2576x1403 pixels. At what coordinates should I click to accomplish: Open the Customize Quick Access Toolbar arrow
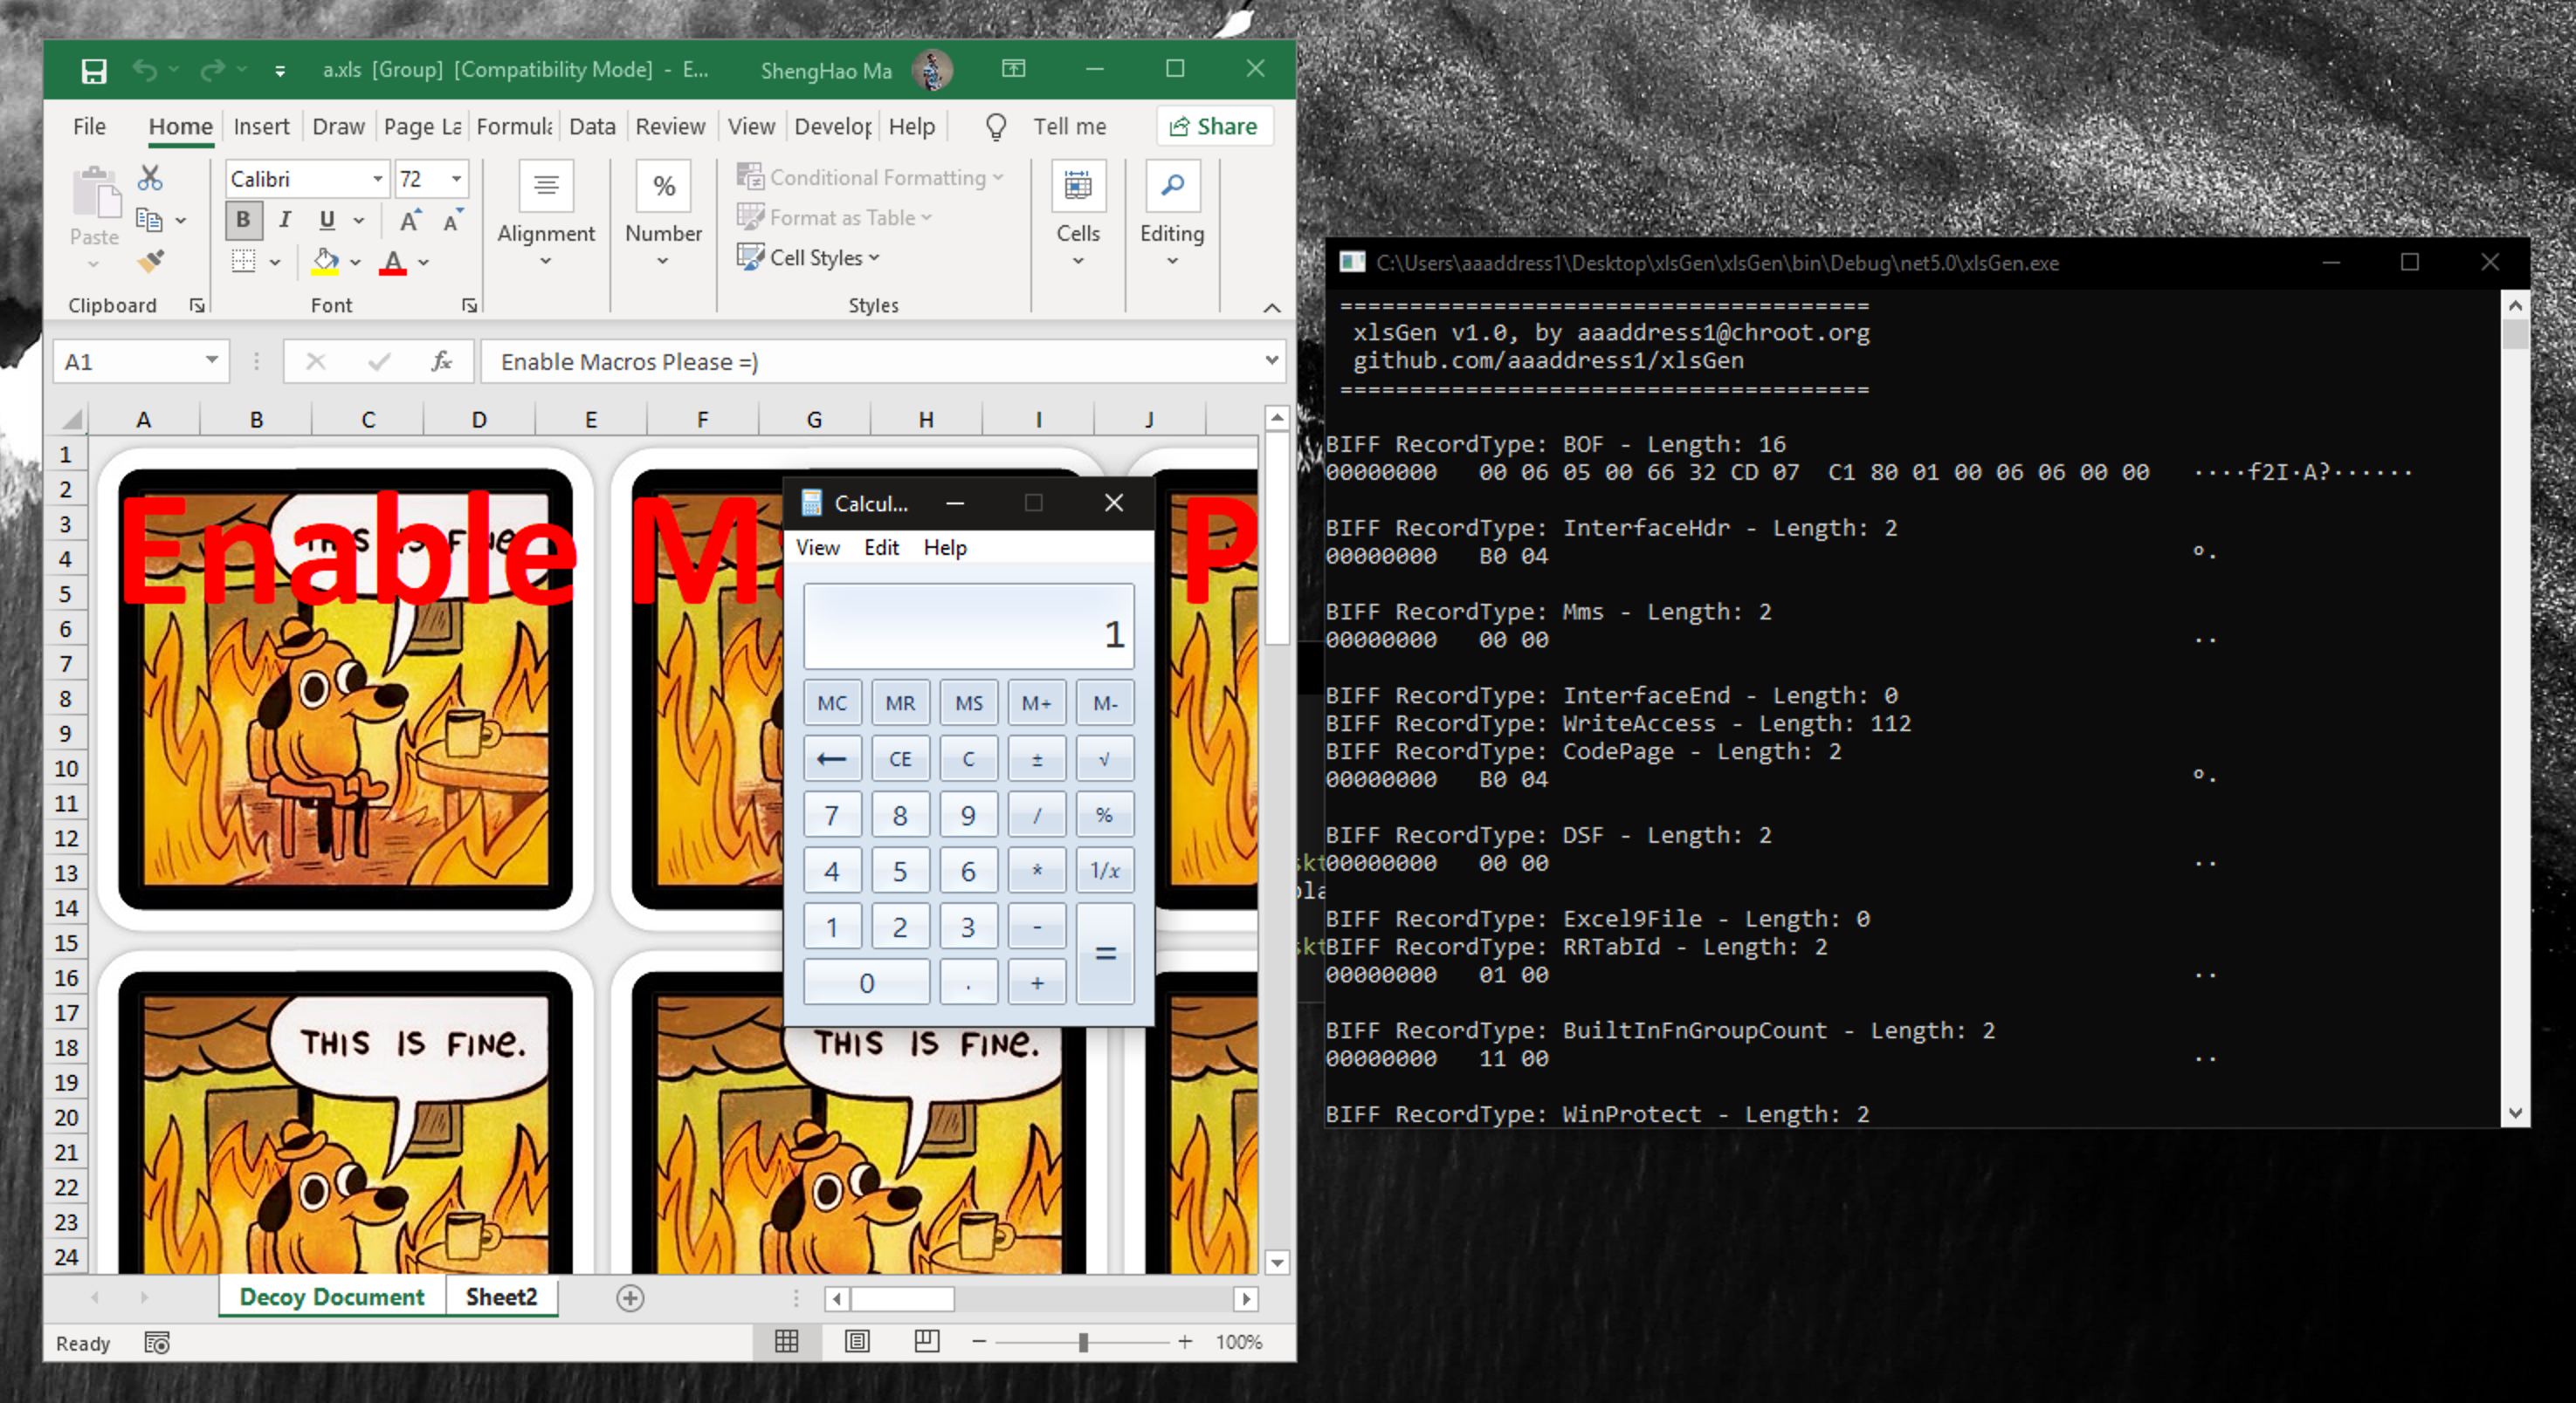pyautogui.click(x=280, y=71)
